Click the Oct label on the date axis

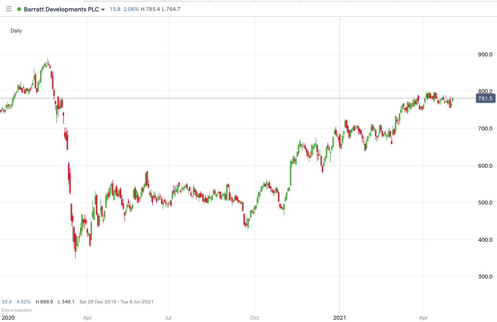click(254, 317)
